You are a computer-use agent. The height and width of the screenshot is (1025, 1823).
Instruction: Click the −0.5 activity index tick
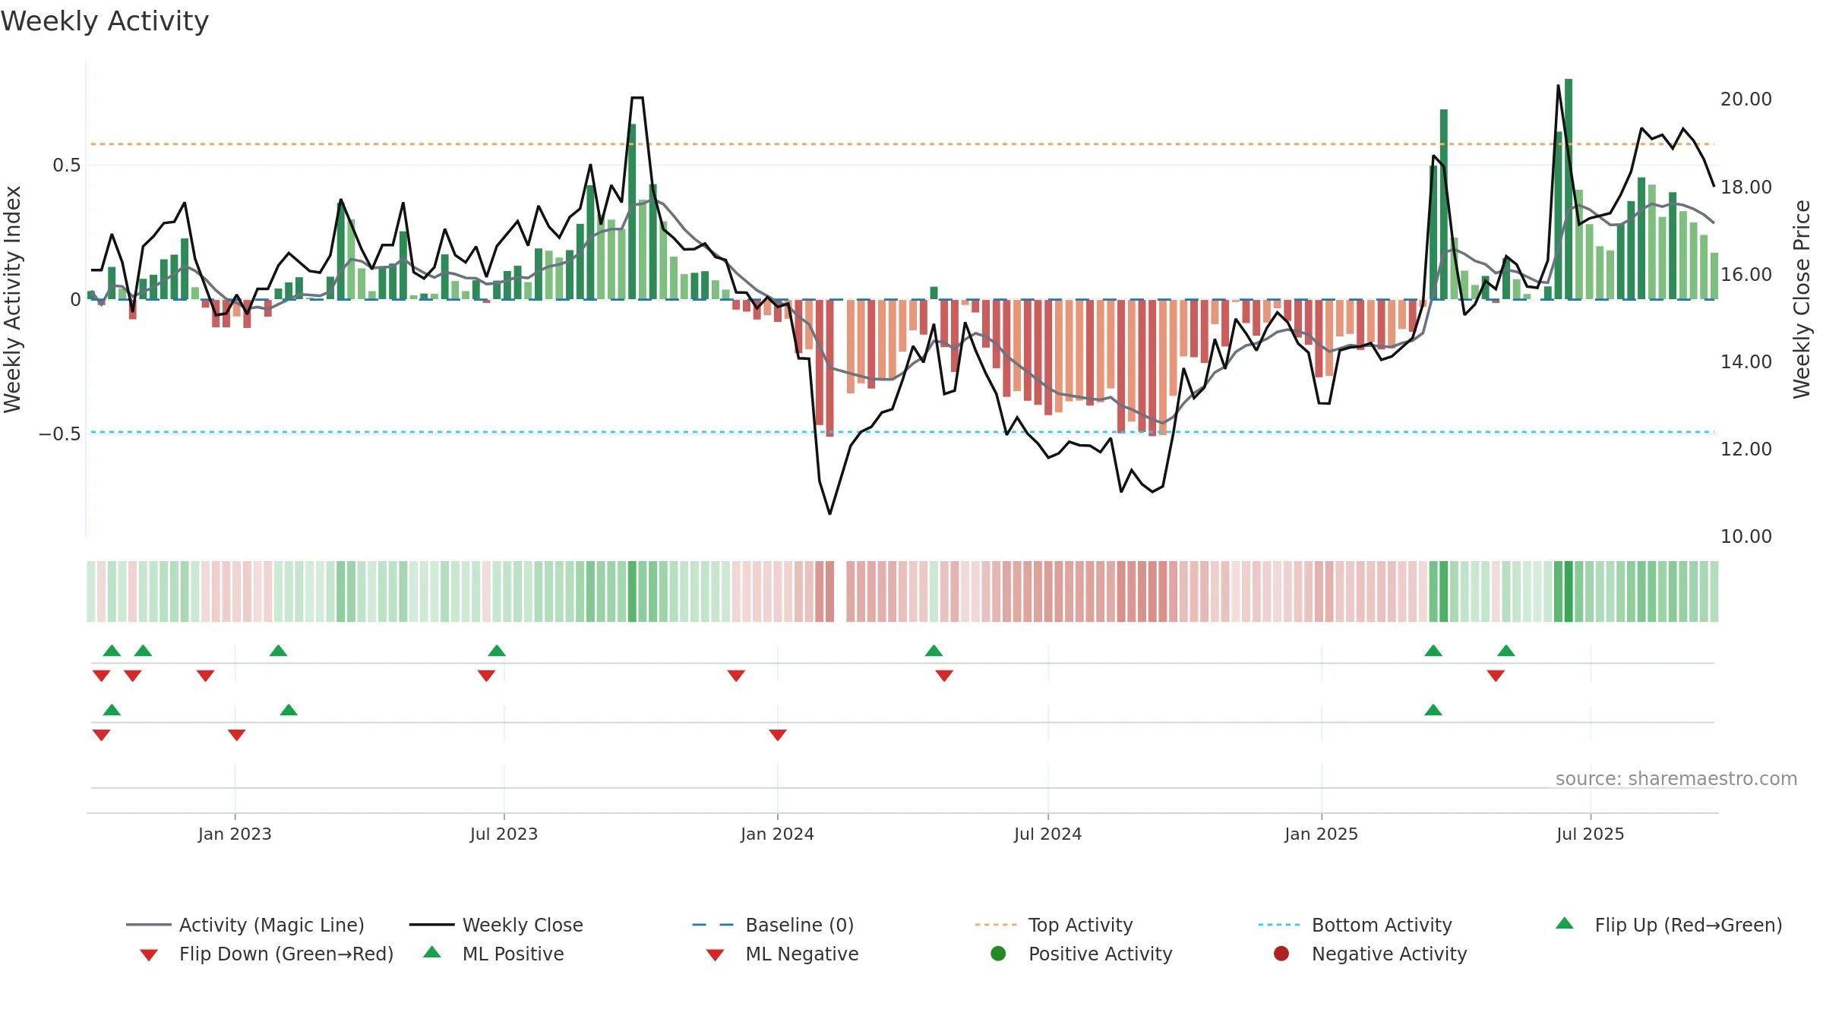tap(59, 434)
